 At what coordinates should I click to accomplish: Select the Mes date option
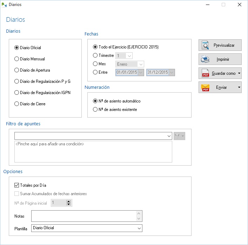tap(95, 64)
